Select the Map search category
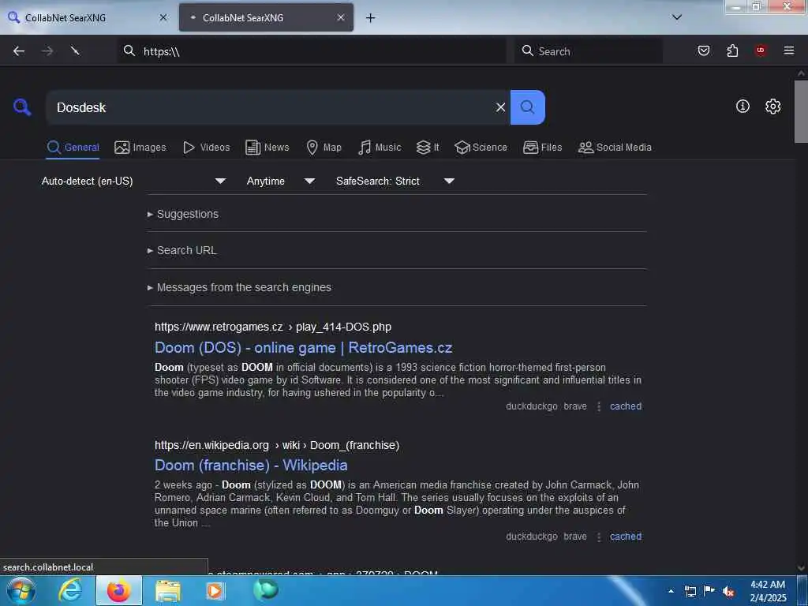 (x=324, y=148)
